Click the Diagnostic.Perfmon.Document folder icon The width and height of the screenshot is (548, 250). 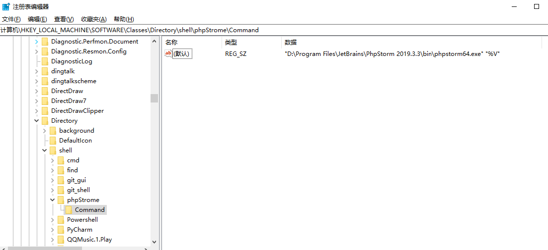[x=45, y=42]
